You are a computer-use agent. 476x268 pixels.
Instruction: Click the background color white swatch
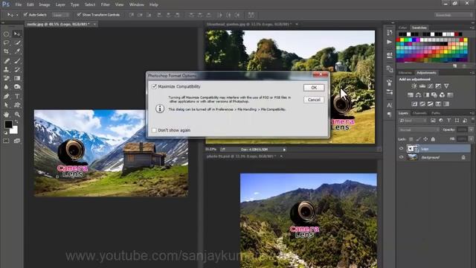pyautogui.click(x=14, y=130)
